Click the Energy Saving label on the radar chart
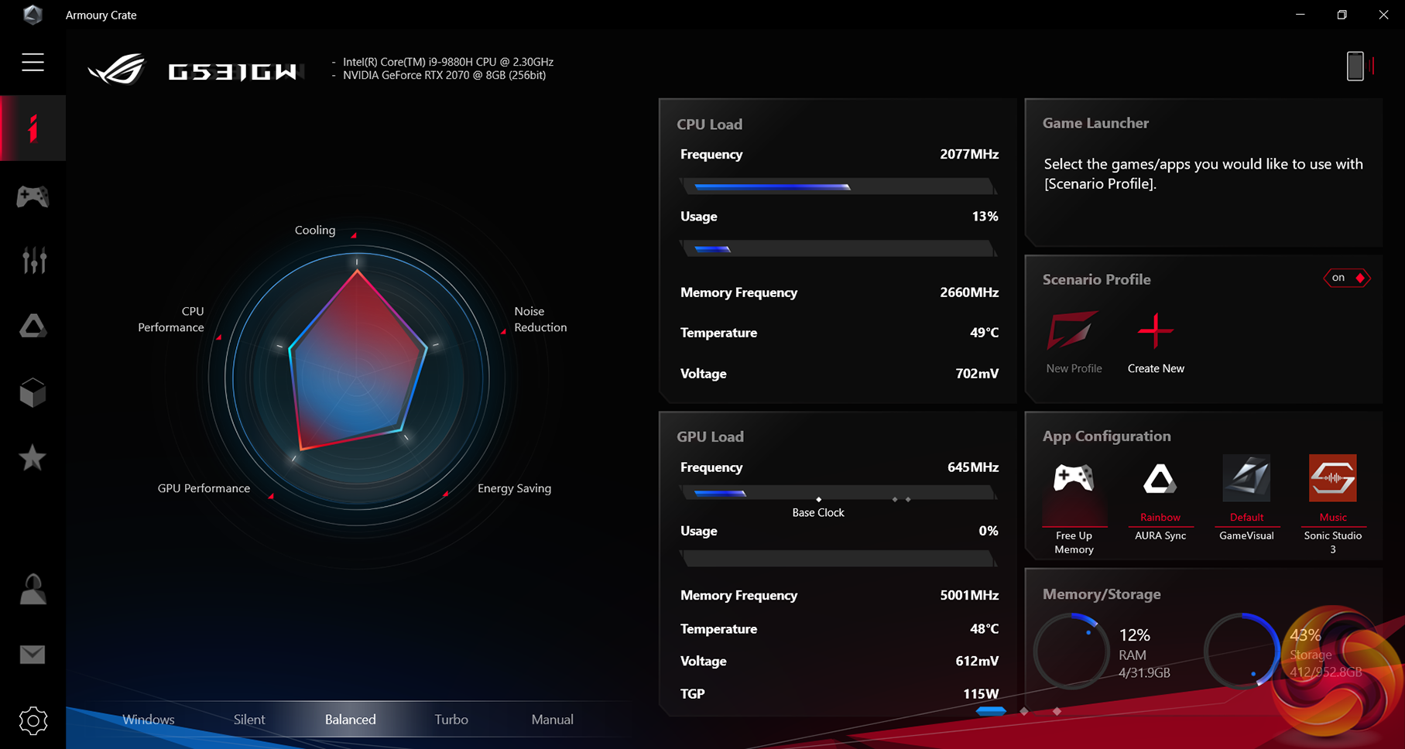 point(515,488)
